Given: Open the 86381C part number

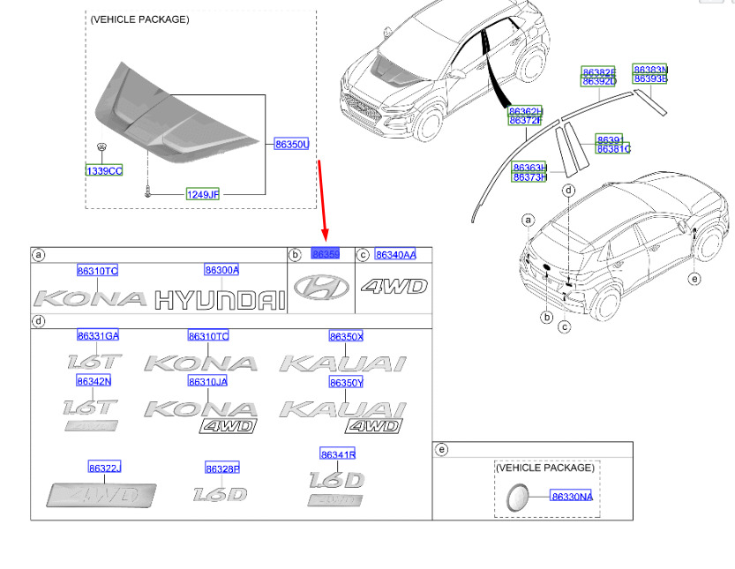Looking at the screenshot, I should click(x=612, y=148).
